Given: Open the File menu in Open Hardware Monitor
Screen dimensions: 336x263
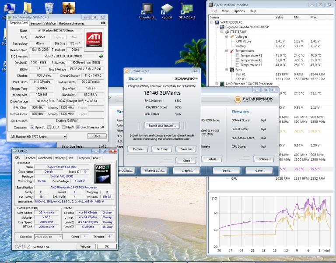Looking at the screenshot, I should point(215,11).
